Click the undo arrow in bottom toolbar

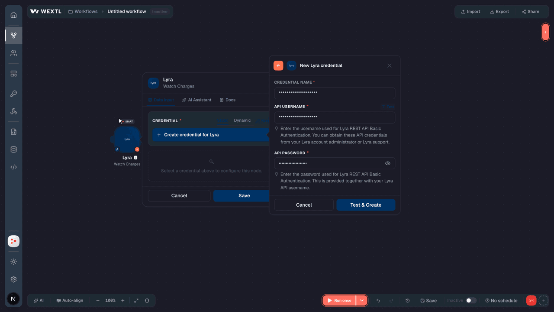tap(378, 301)
